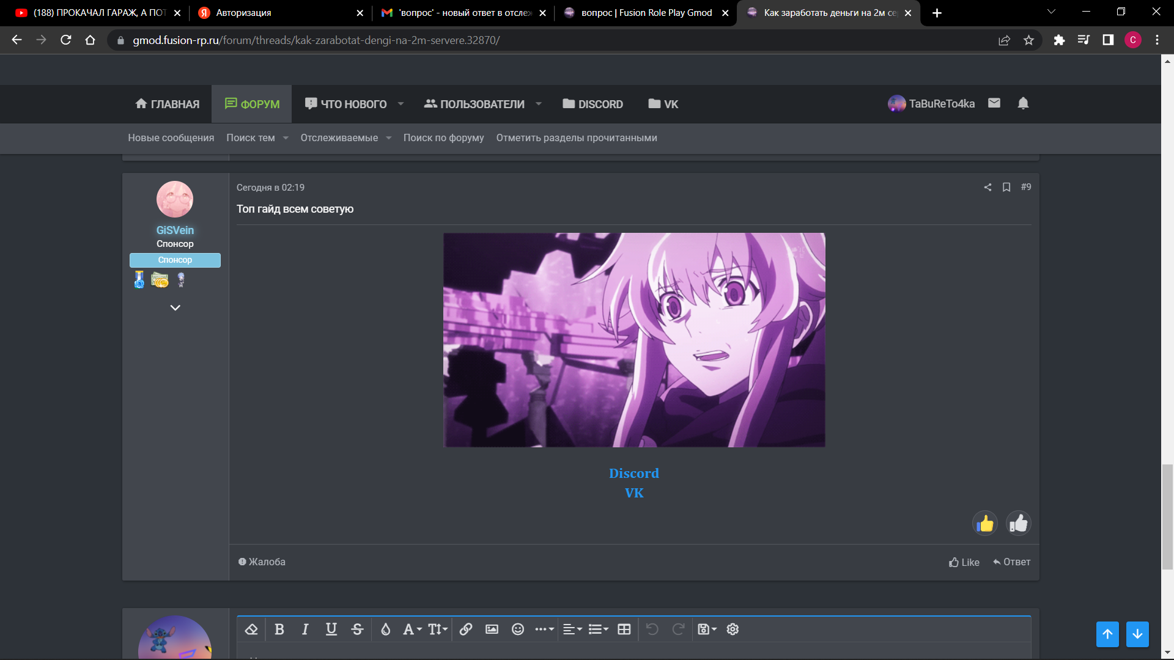Viewport: 1174px width, 660px height.
Task: Toggle italic formatting in the editor
Action: point(305,629)
